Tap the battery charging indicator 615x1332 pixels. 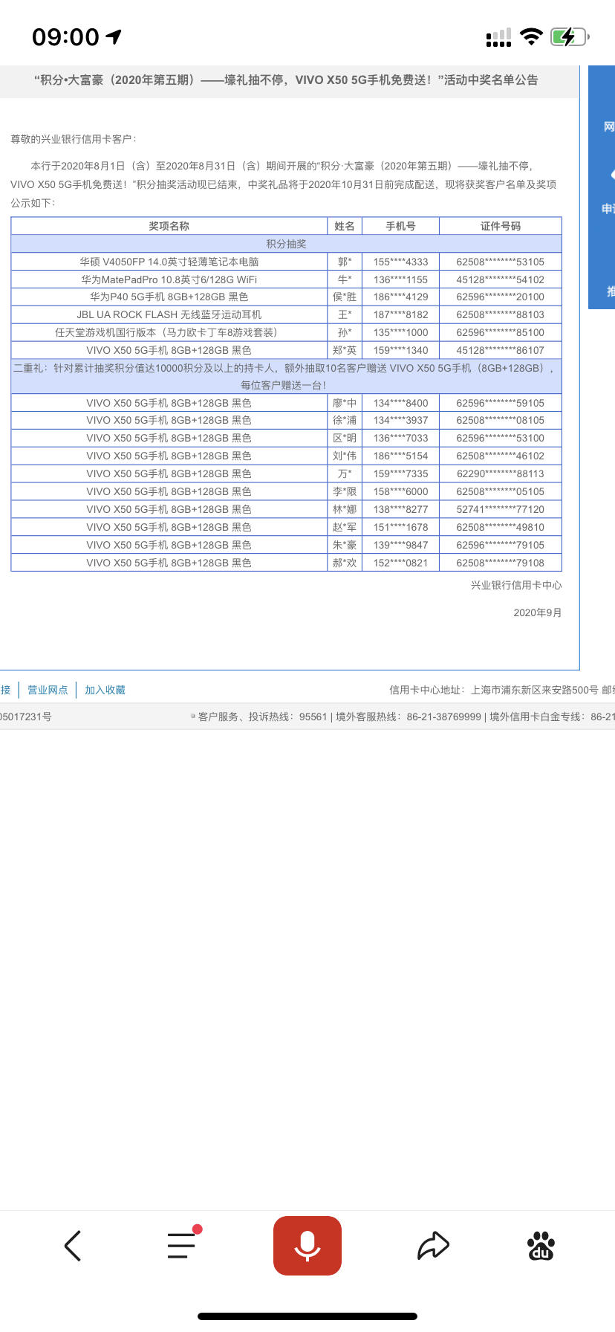570,36
